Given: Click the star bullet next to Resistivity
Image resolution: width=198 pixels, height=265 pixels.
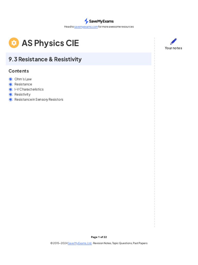Looking at the screenshot, I should point(11,94).
